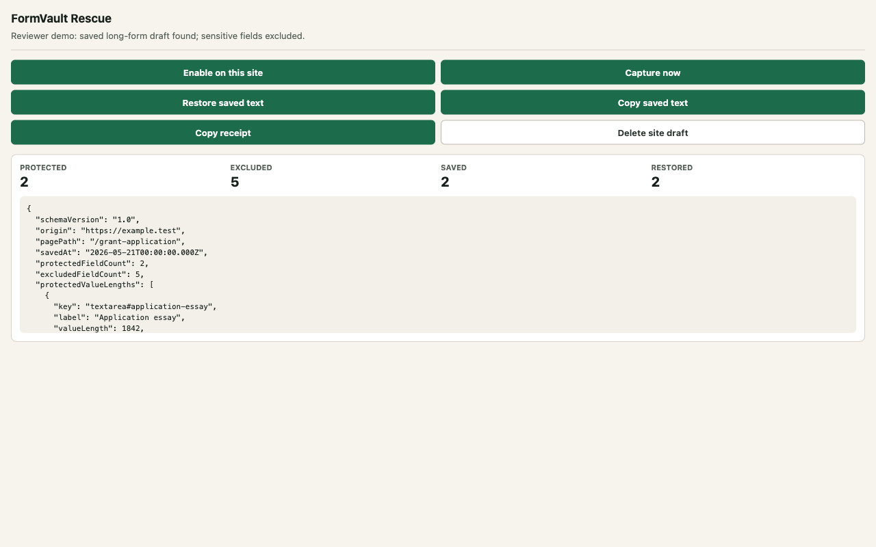
Task: Restore saved text to the form
Action: click(x=223, y=103)
